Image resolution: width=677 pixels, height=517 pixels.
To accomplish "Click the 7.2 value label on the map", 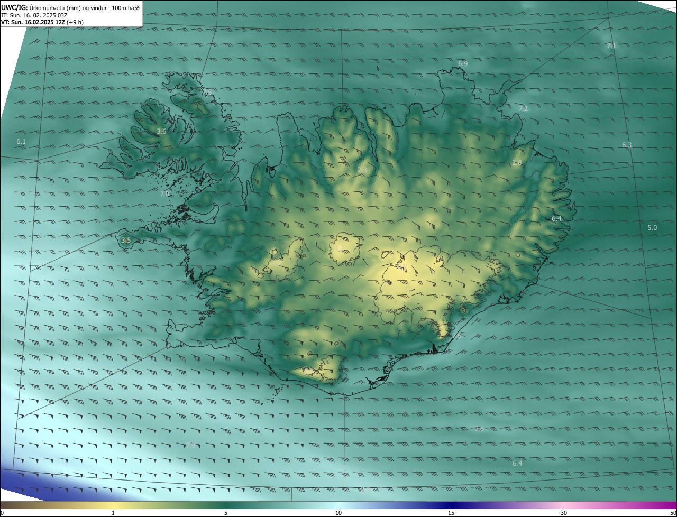I will tap(523, 108).
